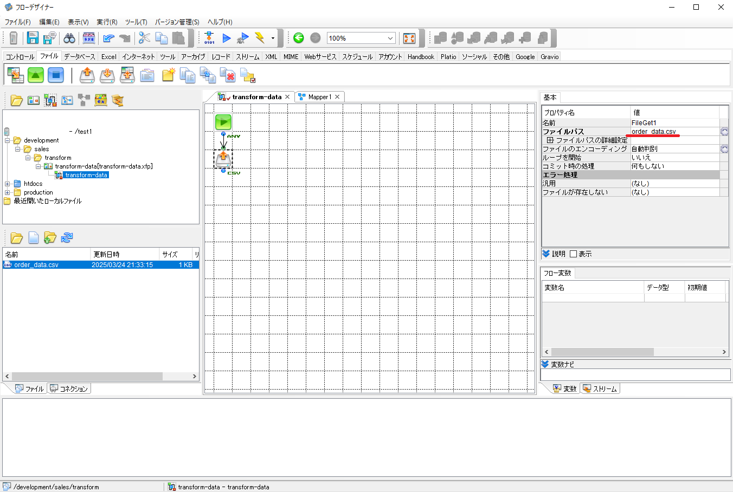The image size is (733, 492).
Task: Click the blue undo arrow icon
Action: click(x=108, y=38)
